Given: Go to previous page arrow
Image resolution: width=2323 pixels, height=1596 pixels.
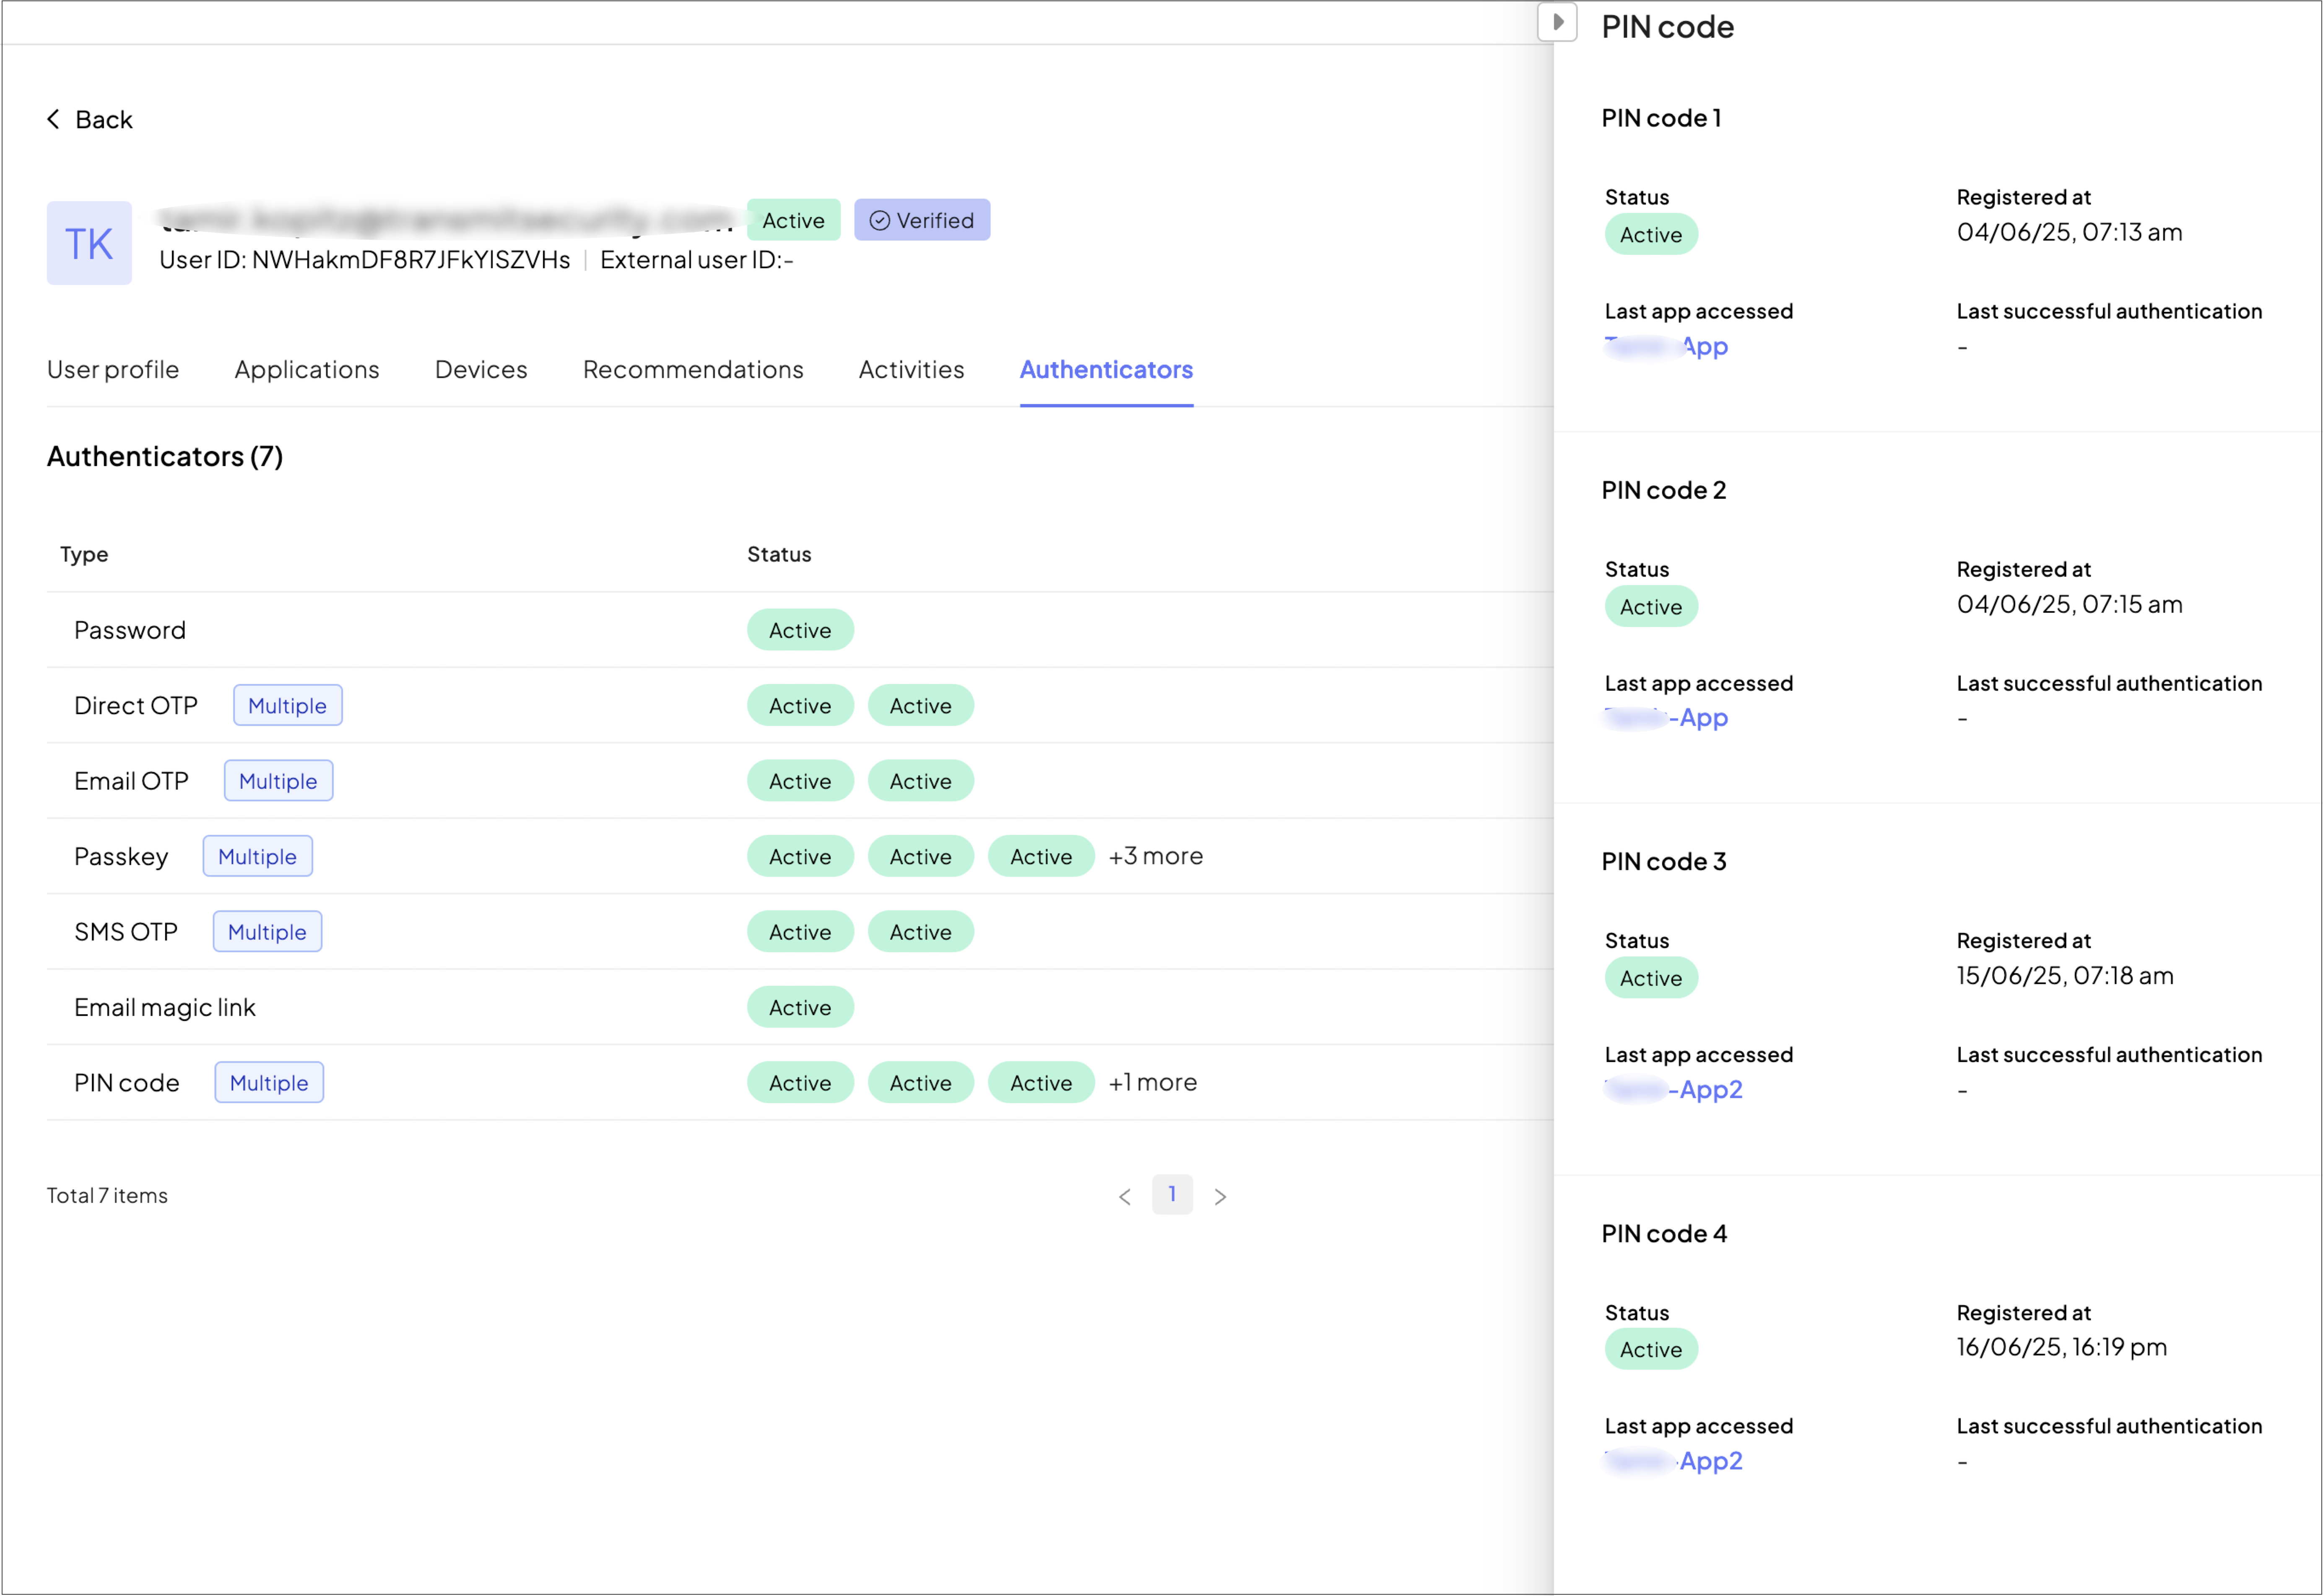Looking at the screenshot, I should pos(1125,1196).
